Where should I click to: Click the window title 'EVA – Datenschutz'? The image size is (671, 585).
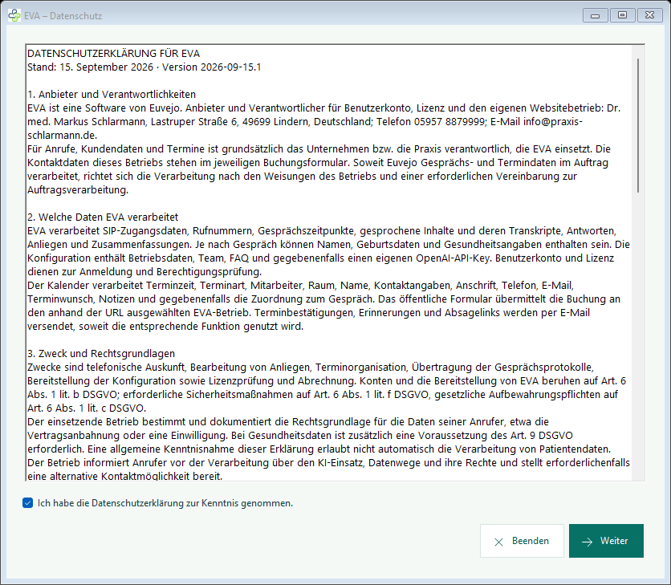[63, 16]
